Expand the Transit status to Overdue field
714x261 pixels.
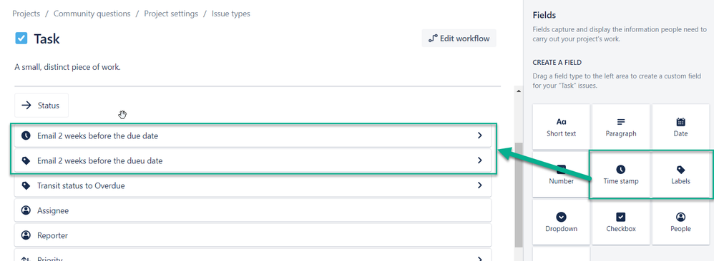253,185
